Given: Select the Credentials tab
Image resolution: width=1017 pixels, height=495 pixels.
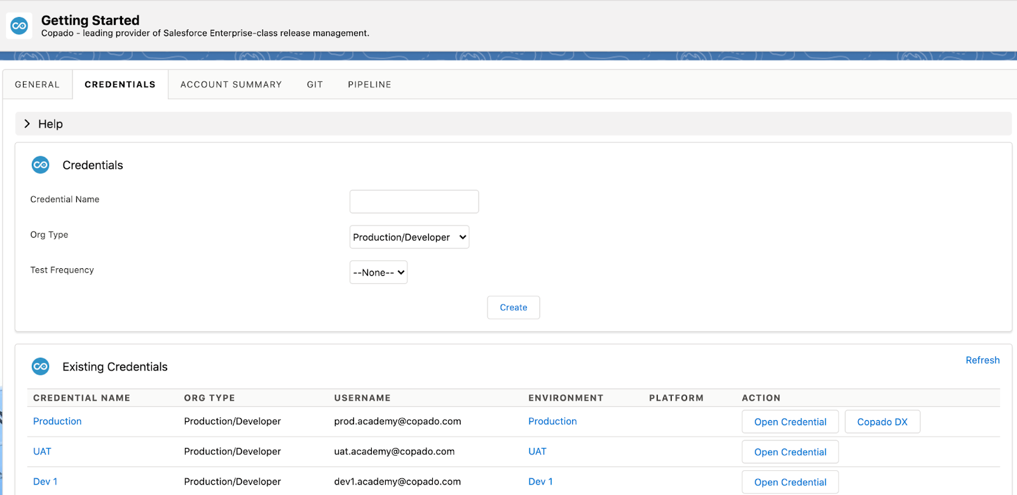Looking at the screenshot, I should tap(120, 85).
